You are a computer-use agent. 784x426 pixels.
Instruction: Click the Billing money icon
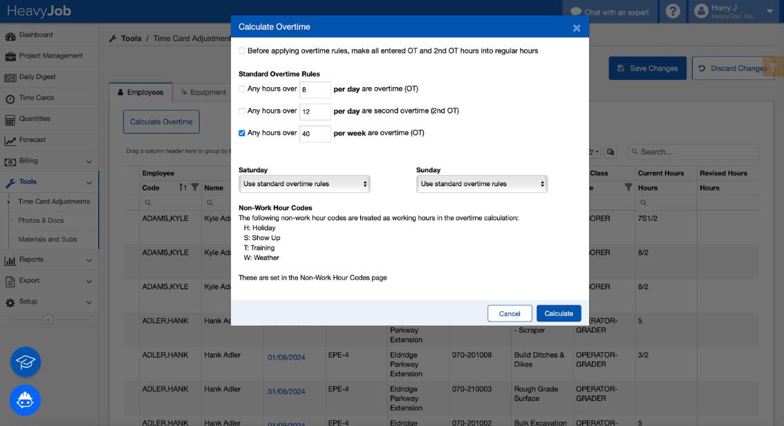click(10, 162)
